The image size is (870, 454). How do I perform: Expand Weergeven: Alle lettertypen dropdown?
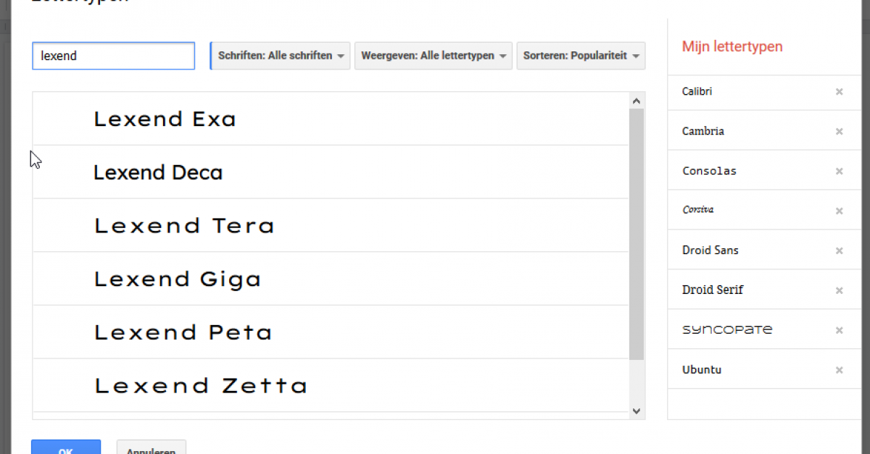tap(434, 56)
